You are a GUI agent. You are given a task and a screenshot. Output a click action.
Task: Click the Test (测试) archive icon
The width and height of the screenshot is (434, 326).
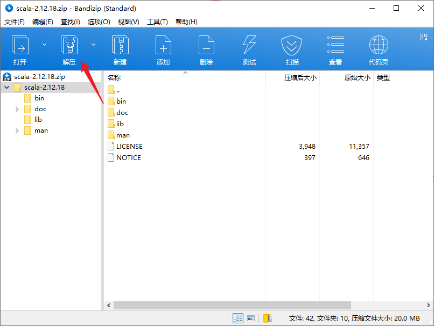click(249, 50)
